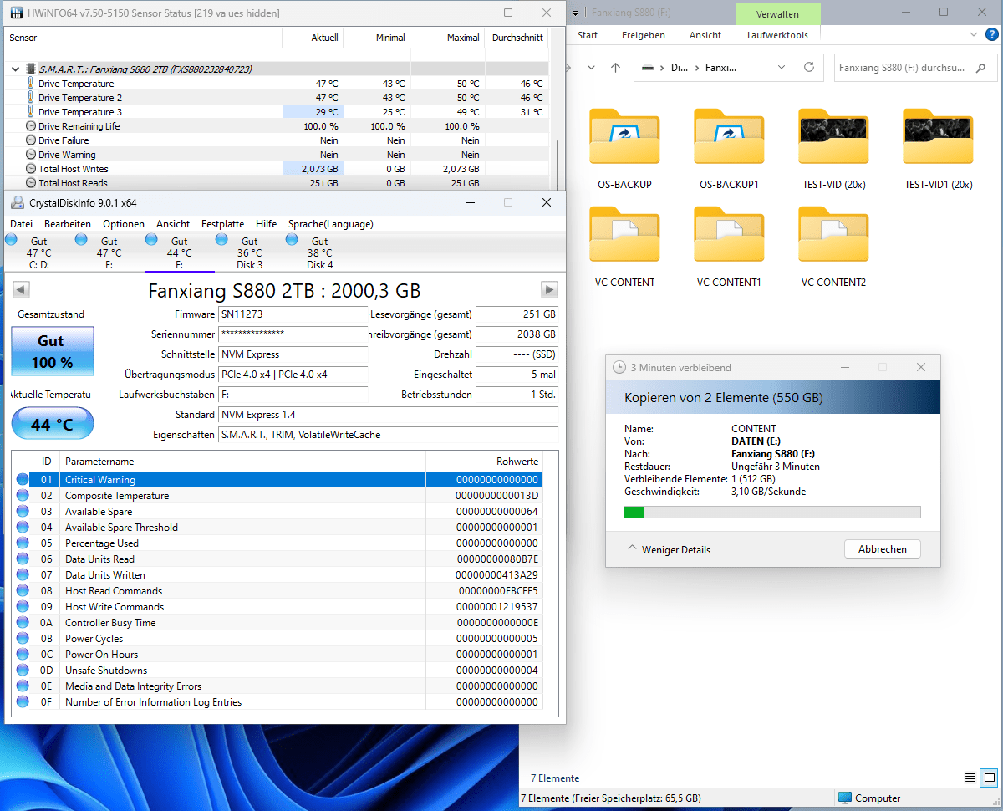Click the Drive Failure sensor icon
1003x811 pixels.
[31, 140]
